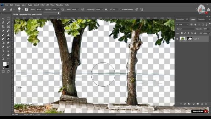Select the Zoom tool

click(x=3, y=59)
